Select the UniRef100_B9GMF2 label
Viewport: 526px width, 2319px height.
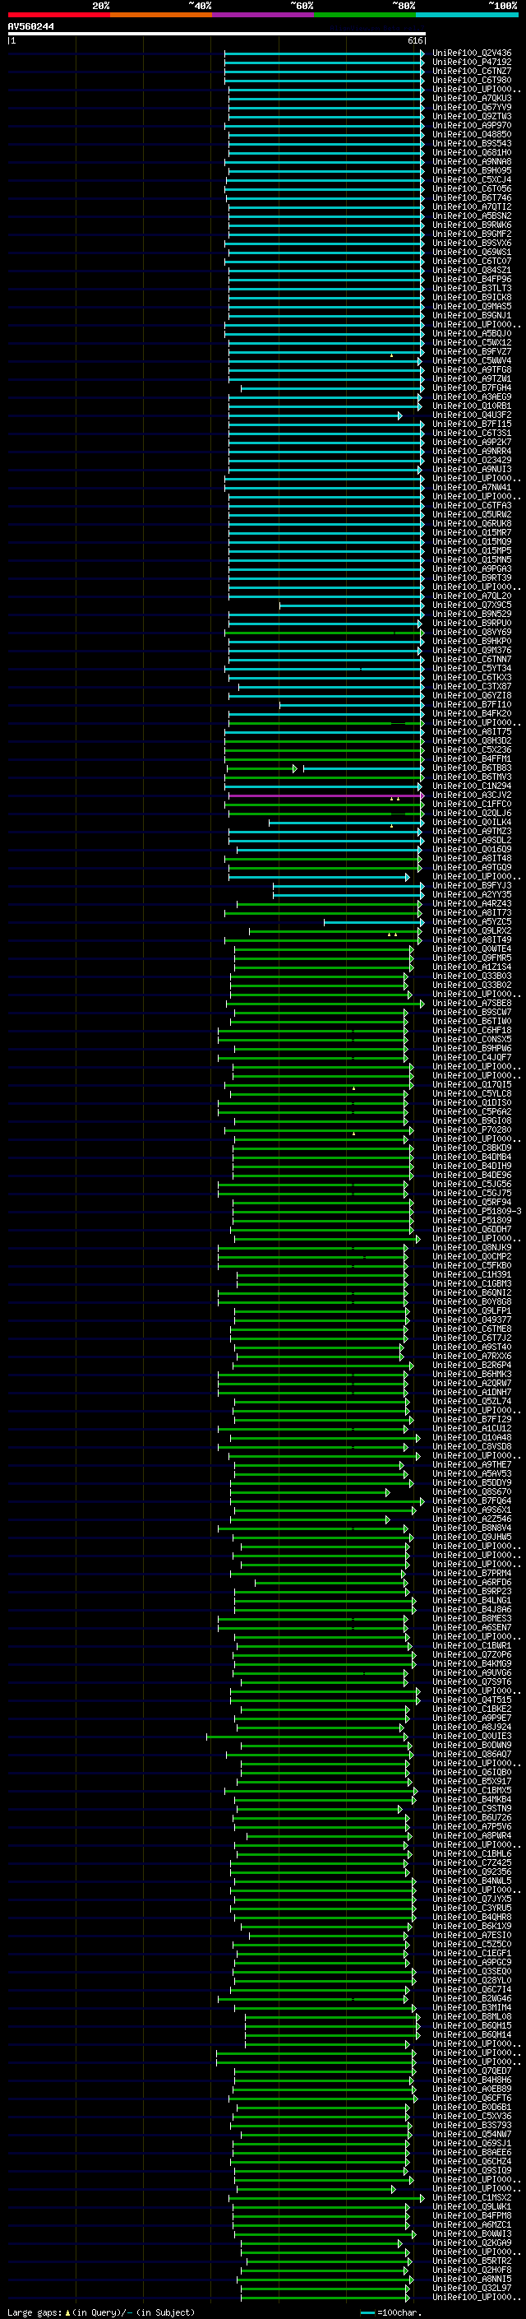click(472, 234)
